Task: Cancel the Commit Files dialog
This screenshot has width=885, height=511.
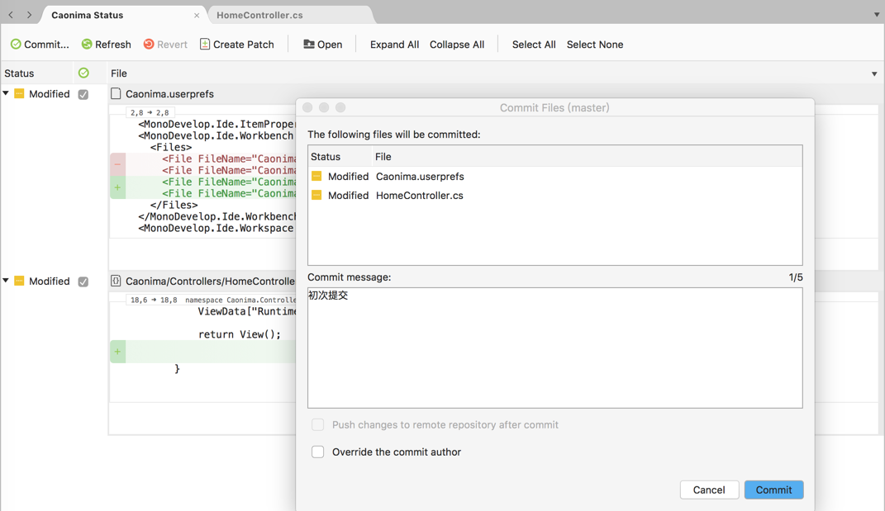Action: [709, 490]
